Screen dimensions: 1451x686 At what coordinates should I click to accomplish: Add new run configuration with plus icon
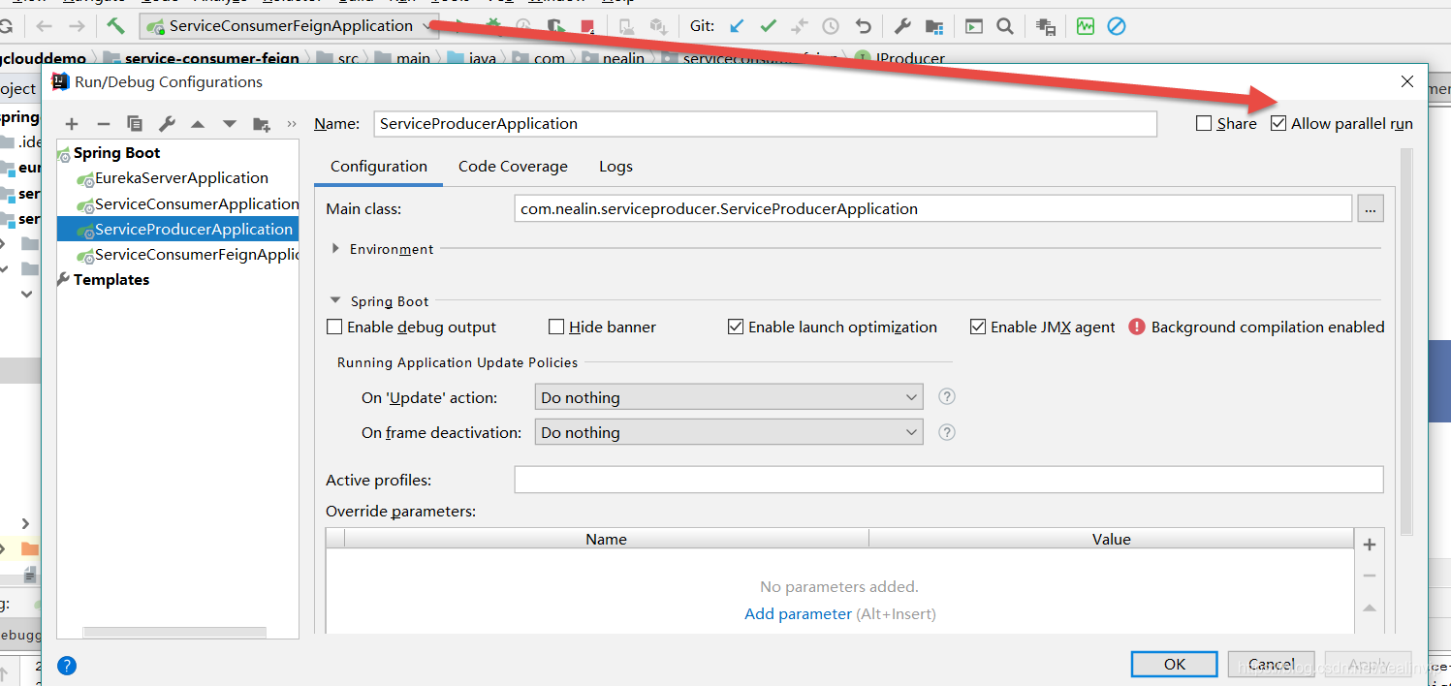(72, 124)
